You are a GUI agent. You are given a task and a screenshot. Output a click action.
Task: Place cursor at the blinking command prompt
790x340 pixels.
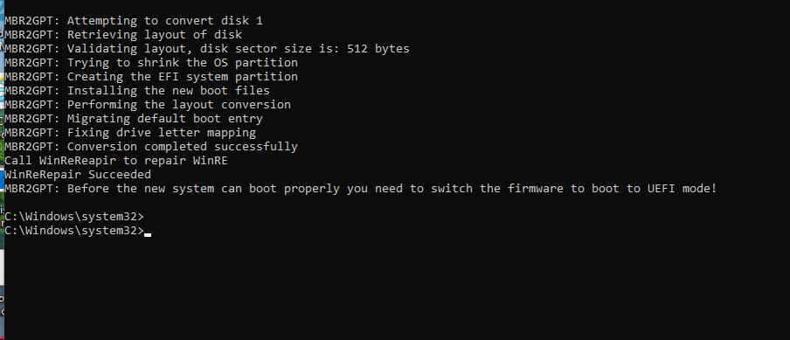(148, 232)
